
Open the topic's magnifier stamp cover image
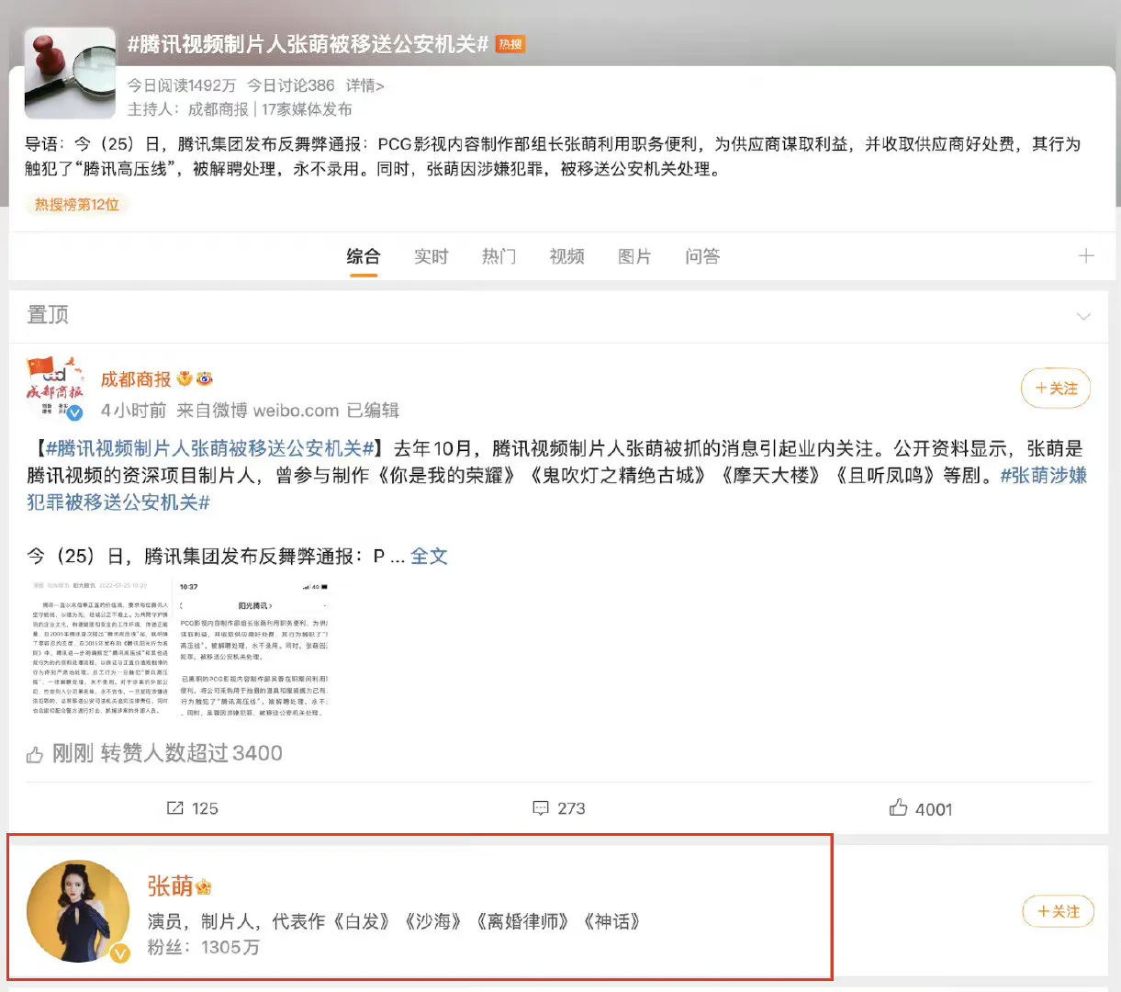click(70, 73)
